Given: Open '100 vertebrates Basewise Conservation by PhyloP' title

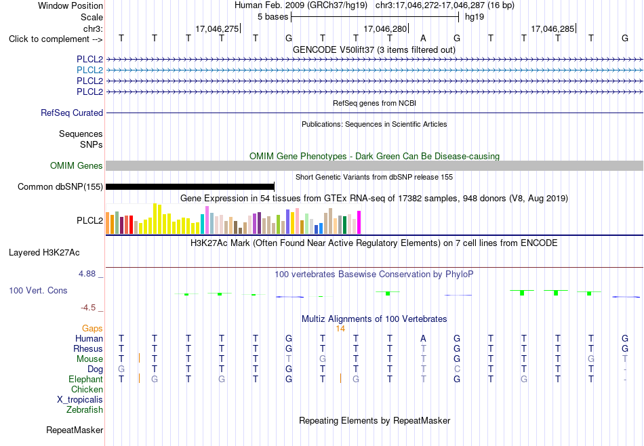Looking at the screenshot, I should tap(374, 274).
